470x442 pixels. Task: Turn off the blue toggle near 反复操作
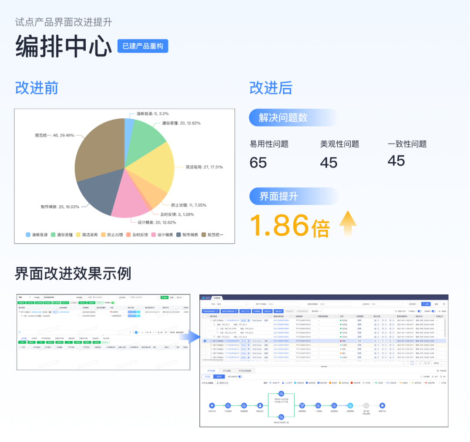pyautogui.click(x=433, y=311)
